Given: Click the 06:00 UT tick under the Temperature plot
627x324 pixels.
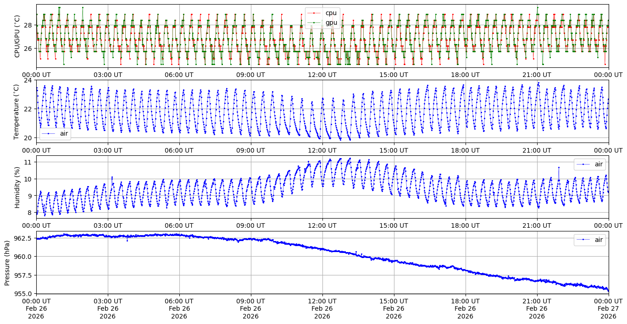Looking at the screenshot, I should (179, 150).
